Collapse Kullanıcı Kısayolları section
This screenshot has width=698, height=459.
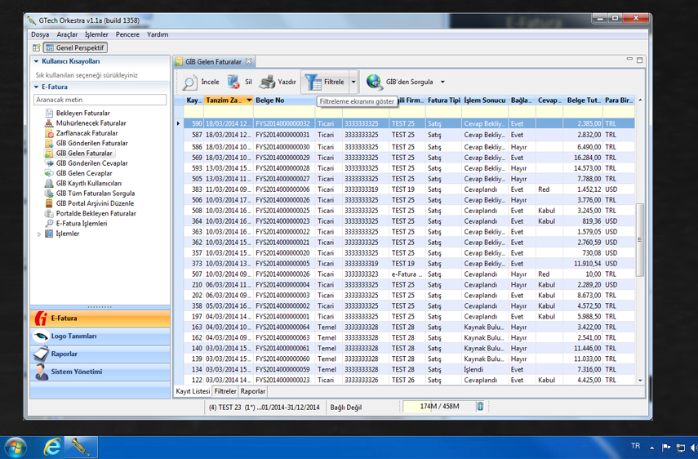coord(36,61)
